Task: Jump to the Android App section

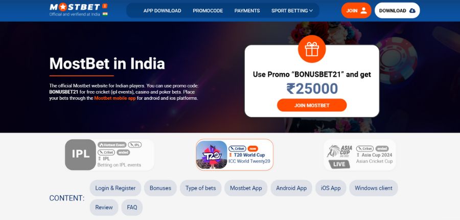Action: [x=291, y=188]
